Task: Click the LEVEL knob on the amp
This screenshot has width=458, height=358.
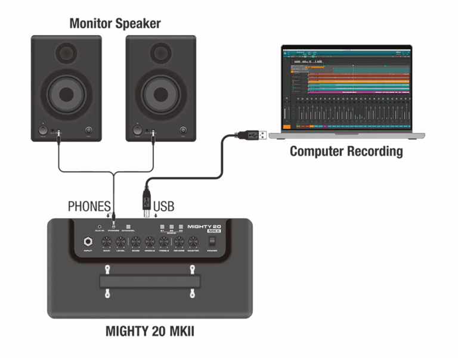Action: click(x=120, y=242)
